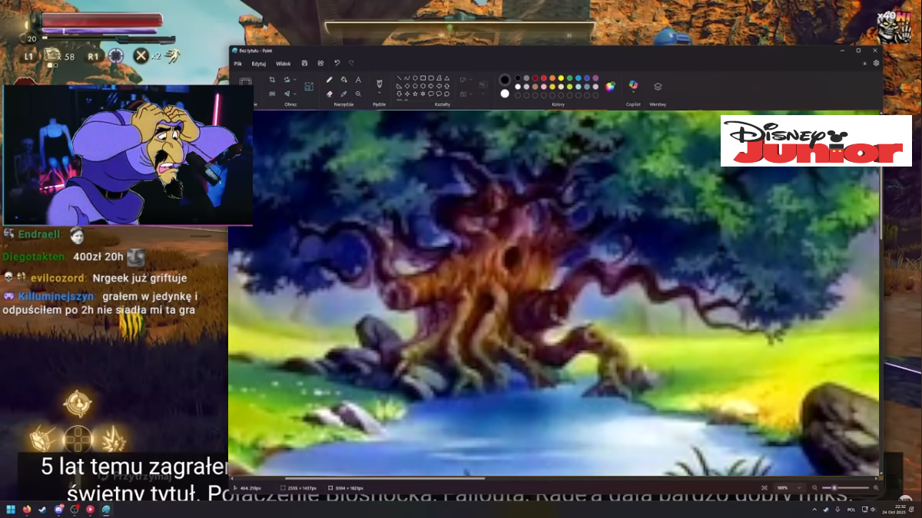This screenshot has height=518, width=922.
Task: Click chat username evilcozord
Action: tap(58, 278)
